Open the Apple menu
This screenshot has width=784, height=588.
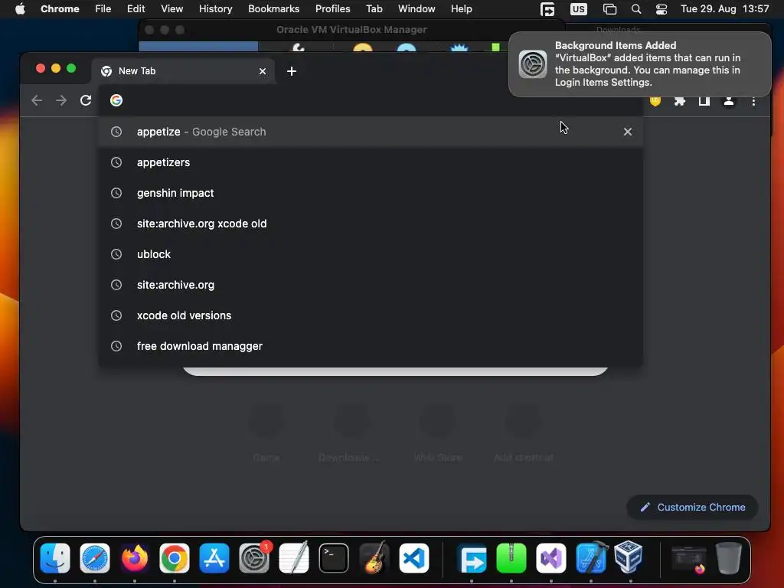(20, 9)
